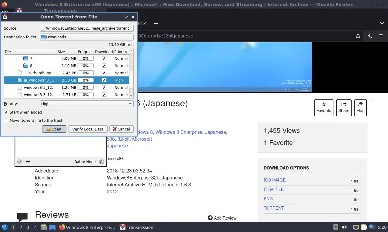
Task: Open Transmission settings gear icon
Action: (x=20, y=162)
